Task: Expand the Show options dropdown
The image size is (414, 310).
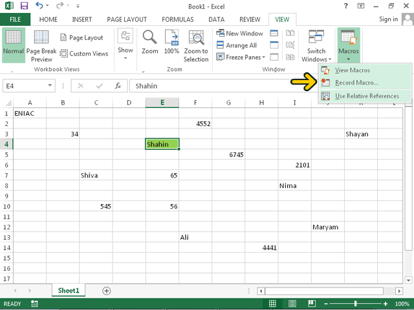Action: click(x=125, y=45)
